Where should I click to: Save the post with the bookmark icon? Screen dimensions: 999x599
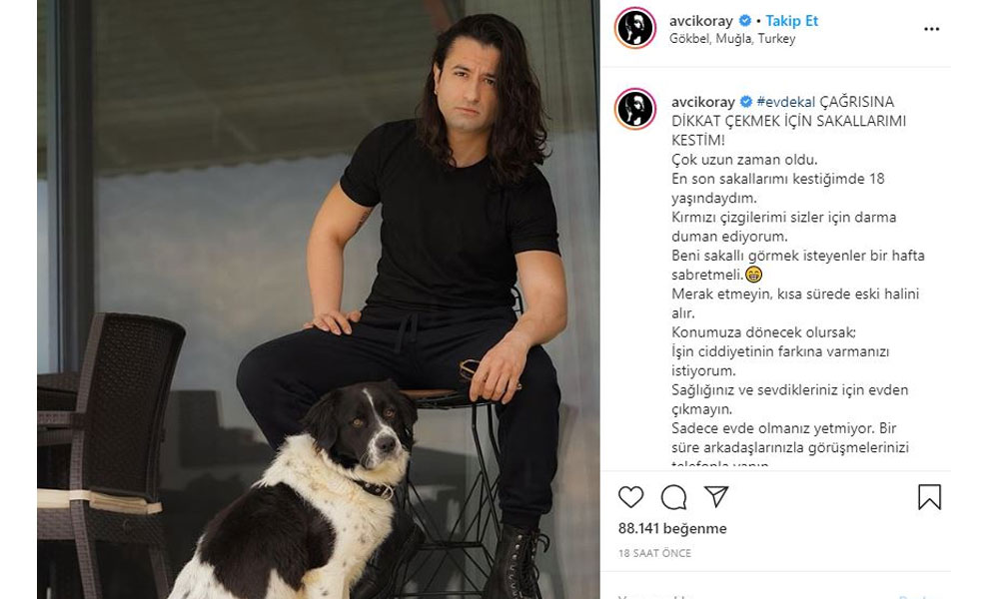click(929, 497)
